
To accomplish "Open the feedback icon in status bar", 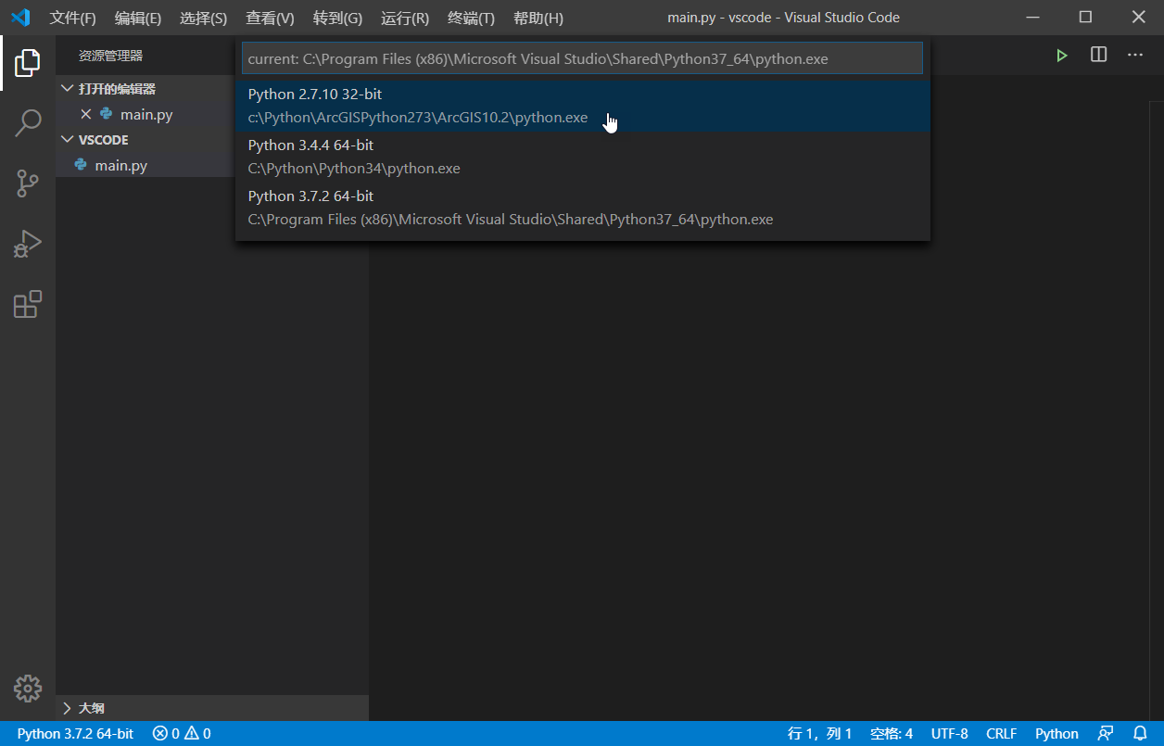I will [x=1106, y=733].
